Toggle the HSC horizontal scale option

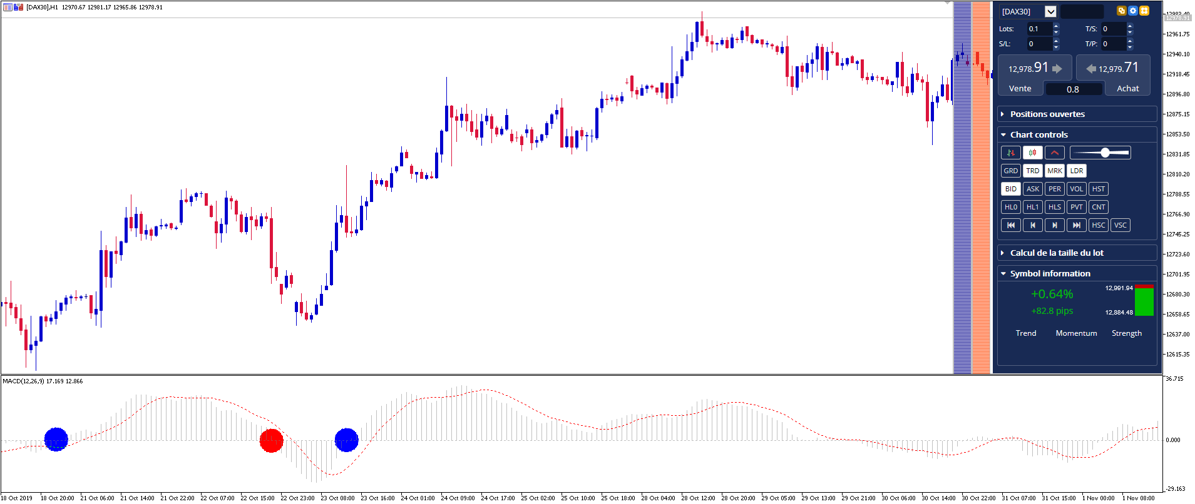coord(1099,225)
